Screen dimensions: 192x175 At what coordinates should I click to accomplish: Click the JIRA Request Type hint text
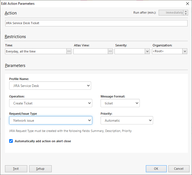pos(70,131)
